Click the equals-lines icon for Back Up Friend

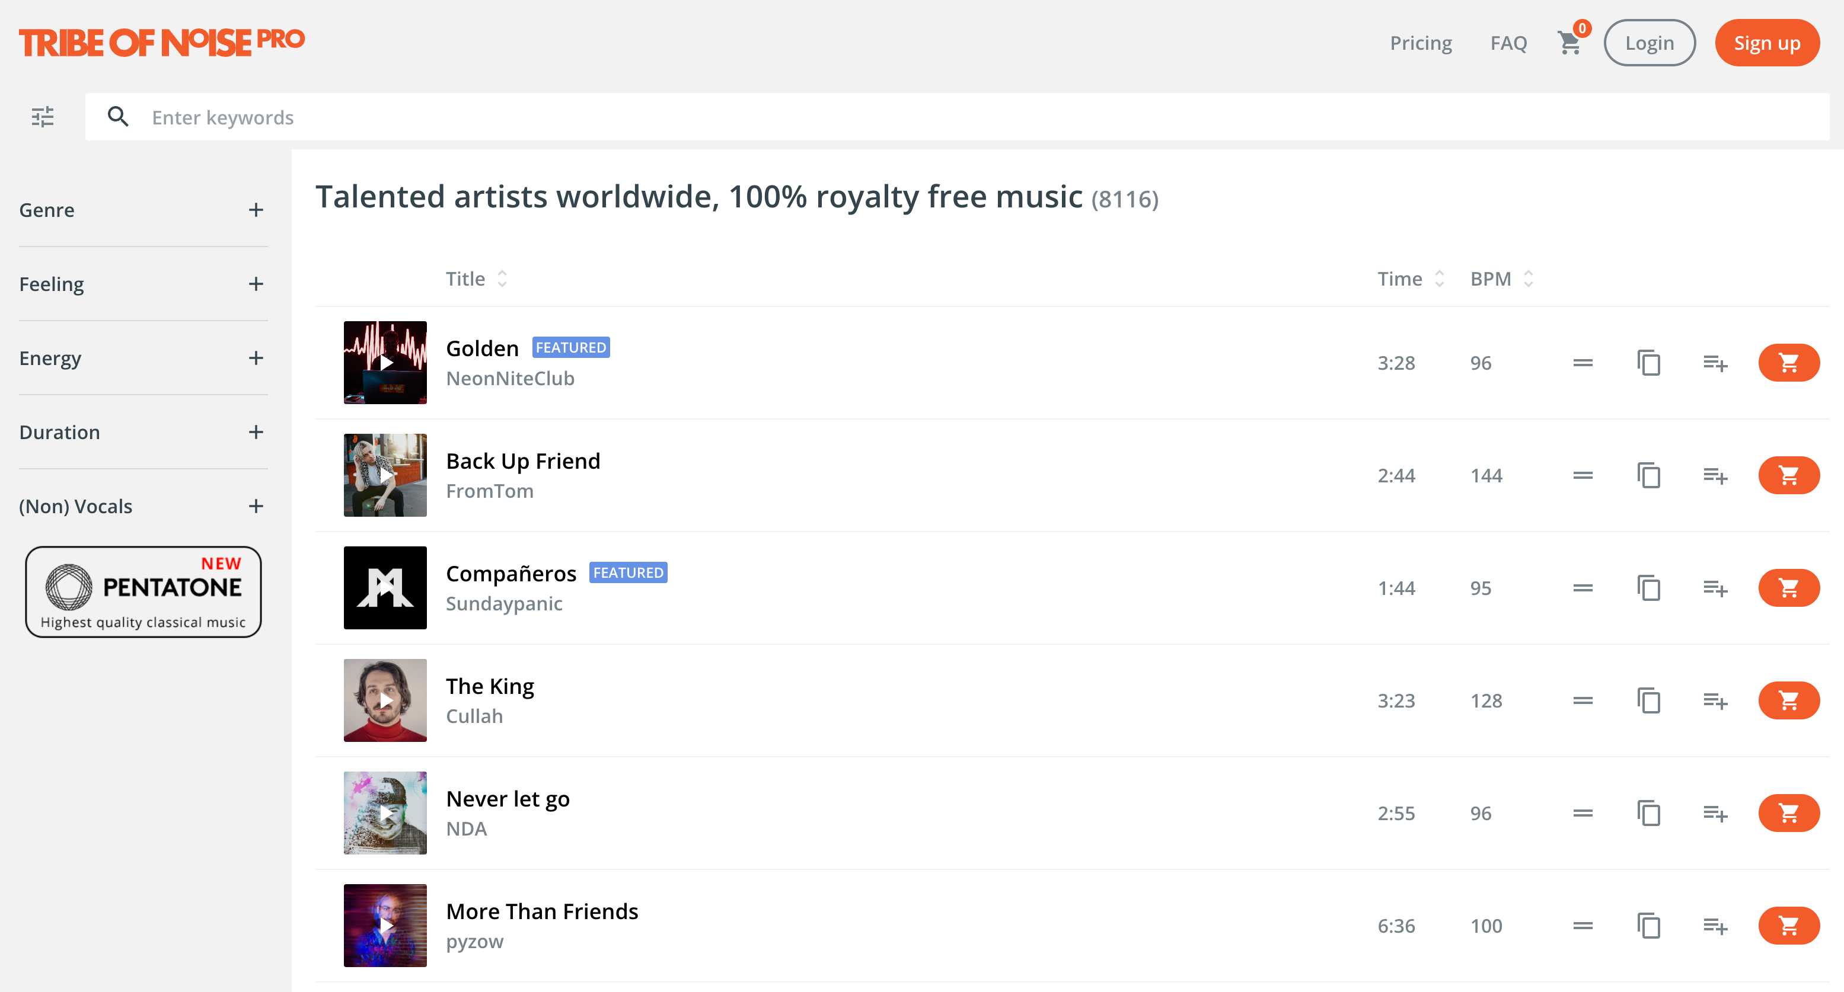[x=1583, y=475]
